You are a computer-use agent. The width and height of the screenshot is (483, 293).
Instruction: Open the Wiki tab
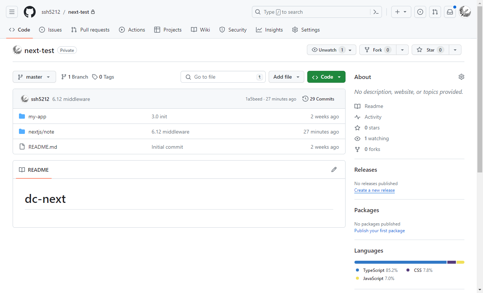(201, 30)
